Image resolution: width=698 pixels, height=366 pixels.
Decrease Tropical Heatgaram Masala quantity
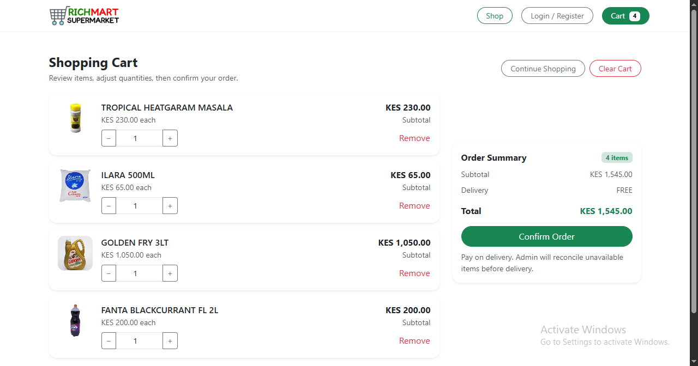coord(109,138)
